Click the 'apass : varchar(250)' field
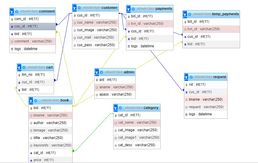 [x=115, y=94]
